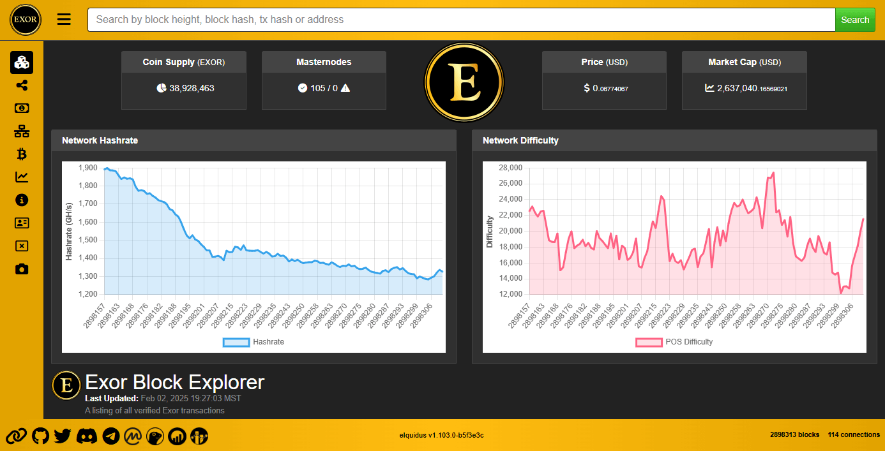This screenshot has height=451, width=885.
Task: Toggle the POS Difficulty legend swatch
Action: point(649,342)
